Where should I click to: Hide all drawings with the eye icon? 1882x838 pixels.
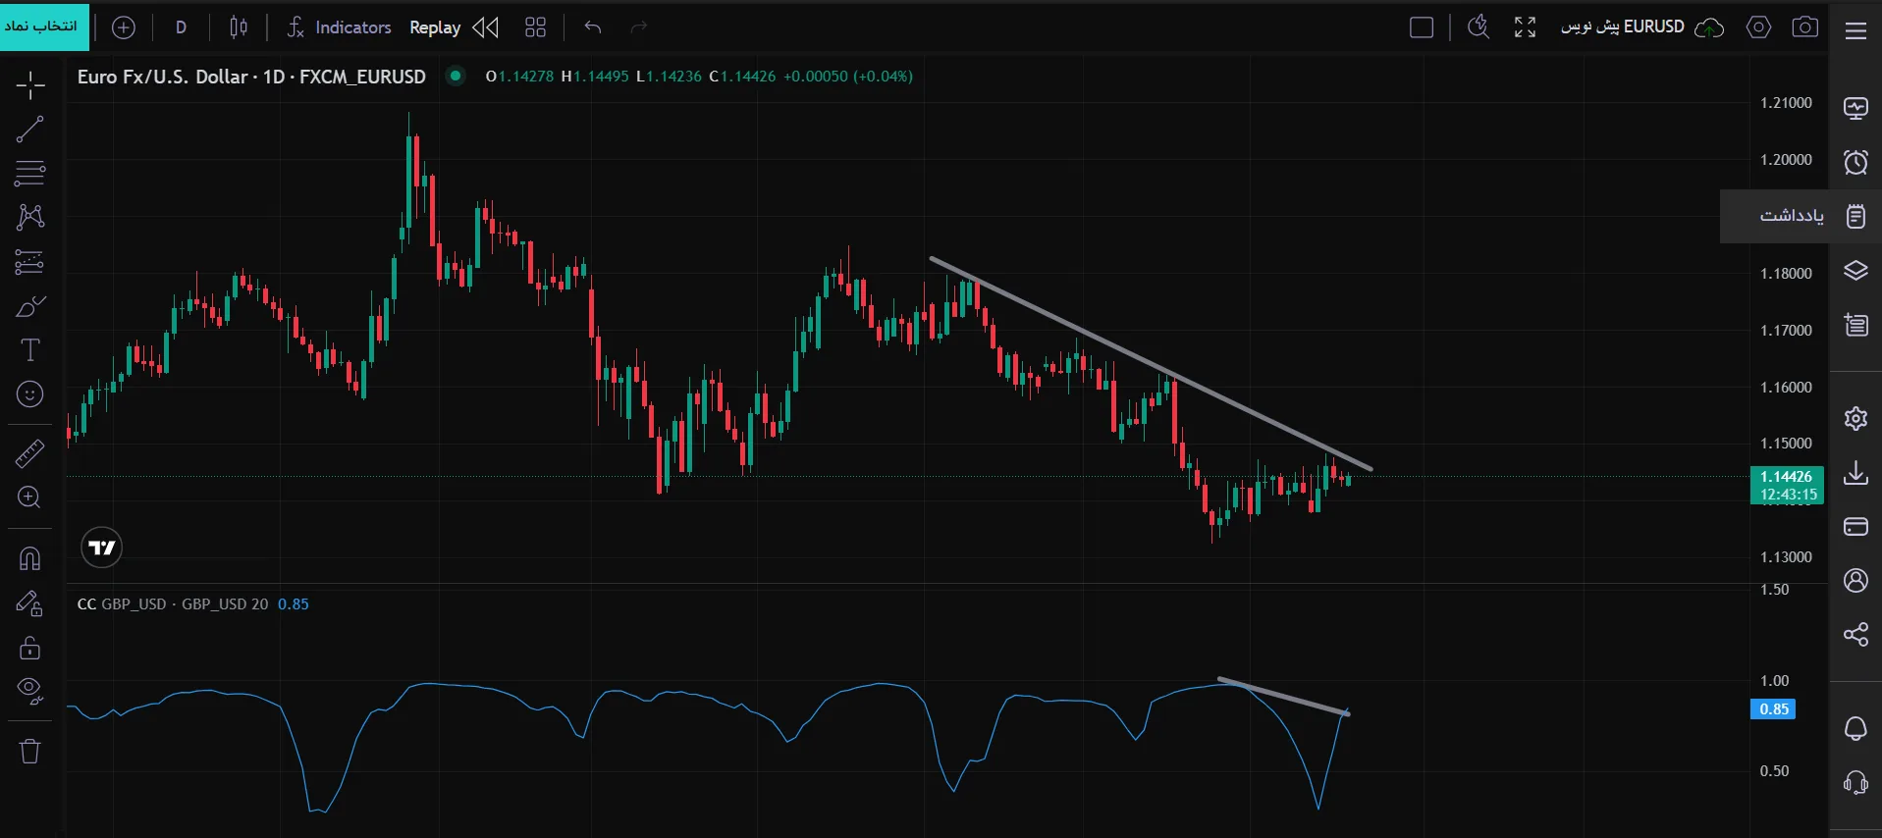click(29, 692)
